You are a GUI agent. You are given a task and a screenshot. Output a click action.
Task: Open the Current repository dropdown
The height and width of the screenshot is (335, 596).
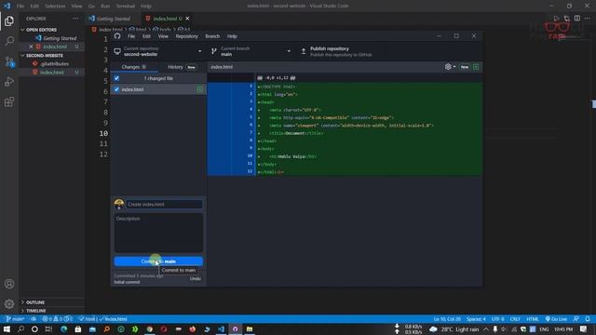158,51
